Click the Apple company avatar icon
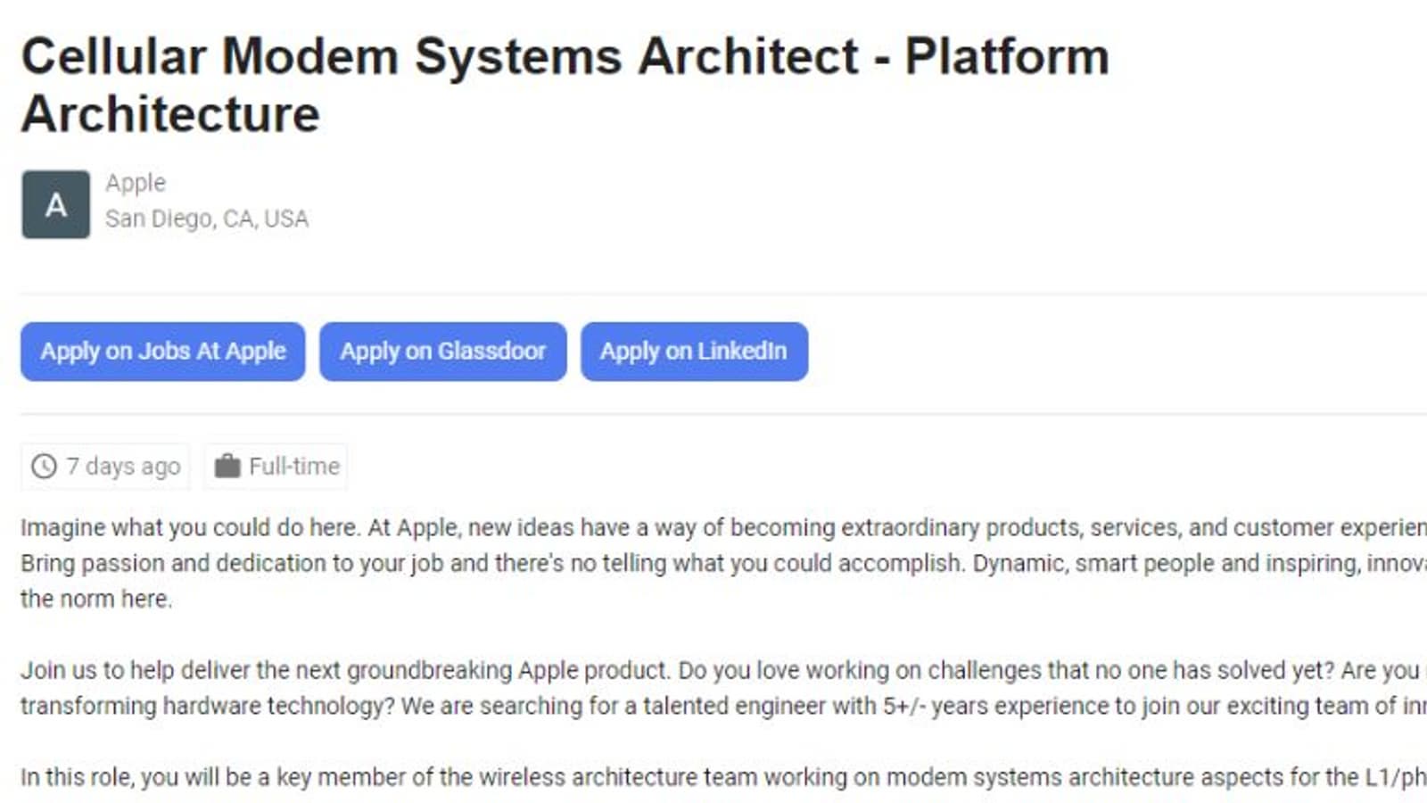Image resolution: width=1427 pixels, height=803 pixels. tap(55, 204)
